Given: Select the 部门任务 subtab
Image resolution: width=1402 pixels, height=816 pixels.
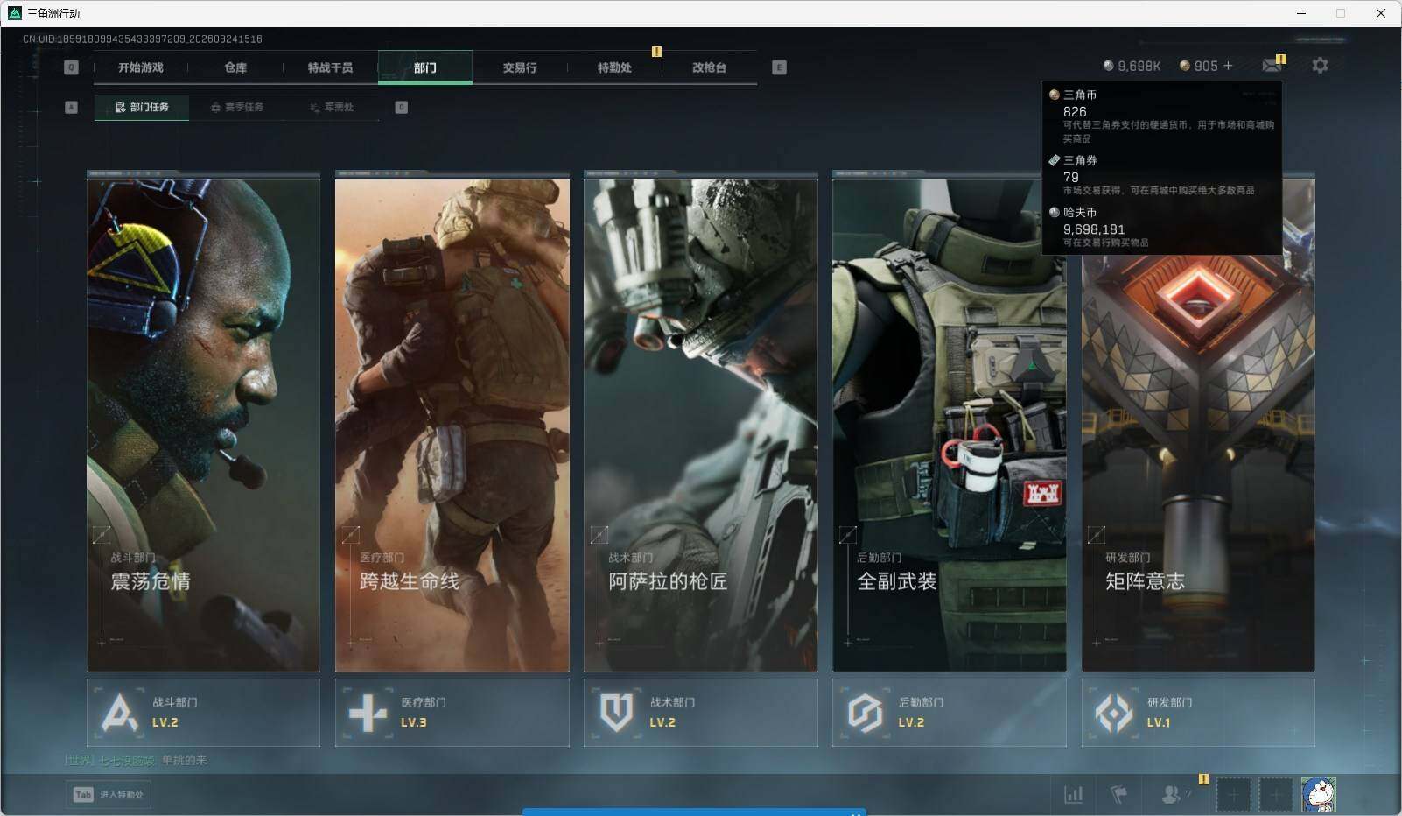Looking at the screenshot, I should click(142, 107).
